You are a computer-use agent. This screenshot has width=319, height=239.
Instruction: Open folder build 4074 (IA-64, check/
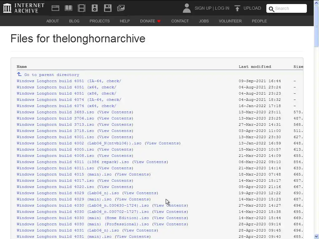[69, 100]
